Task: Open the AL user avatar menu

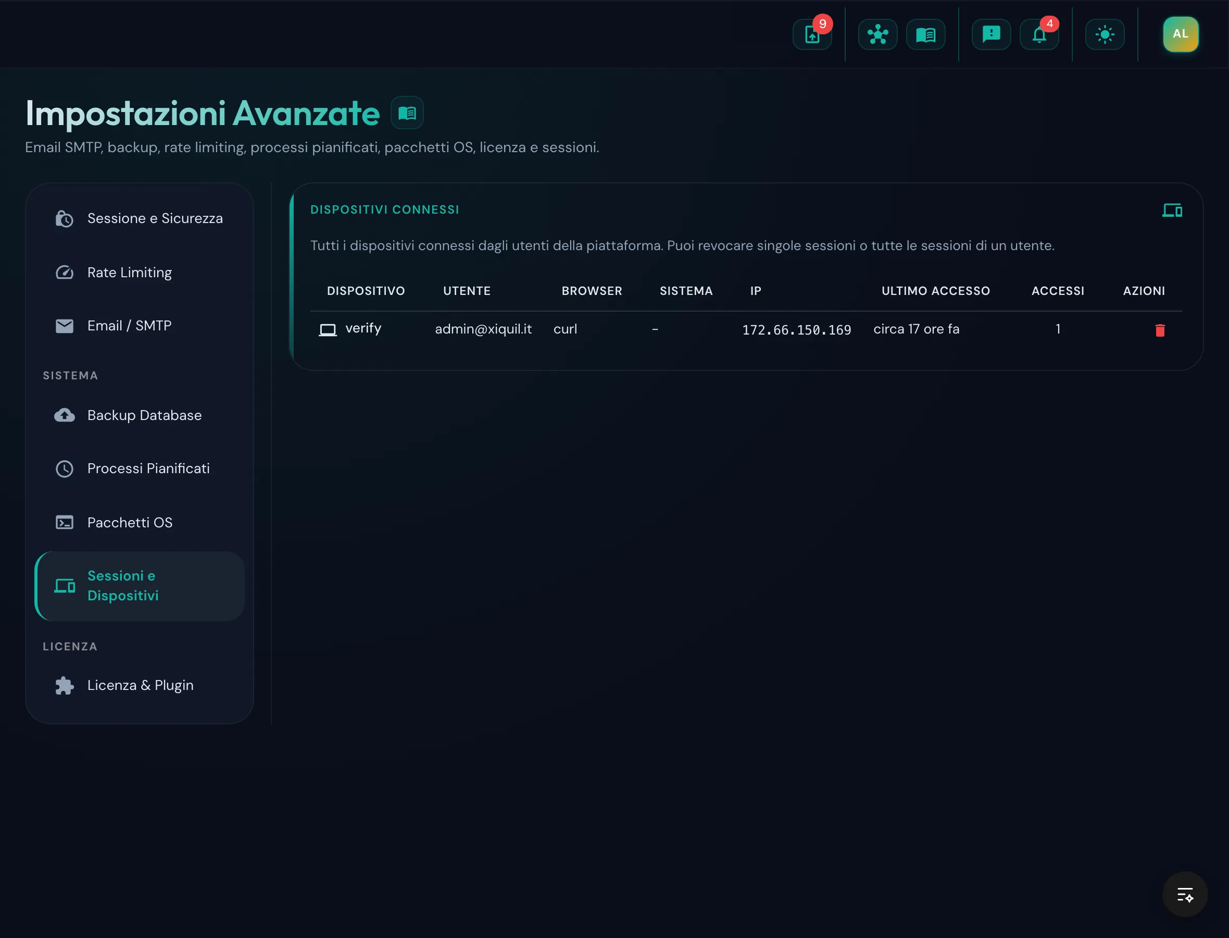Action: point(1181,34)
